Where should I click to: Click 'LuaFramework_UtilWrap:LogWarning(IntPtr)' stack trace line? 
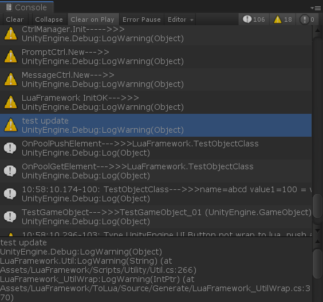[90, 279]
